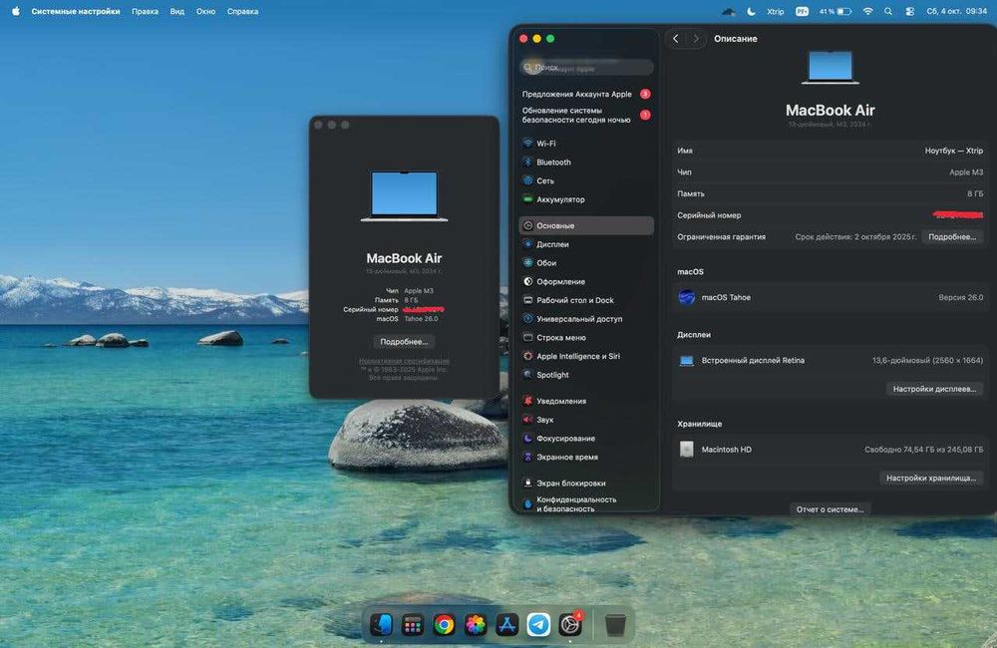Select Звук in the settings sidebar

585,420
